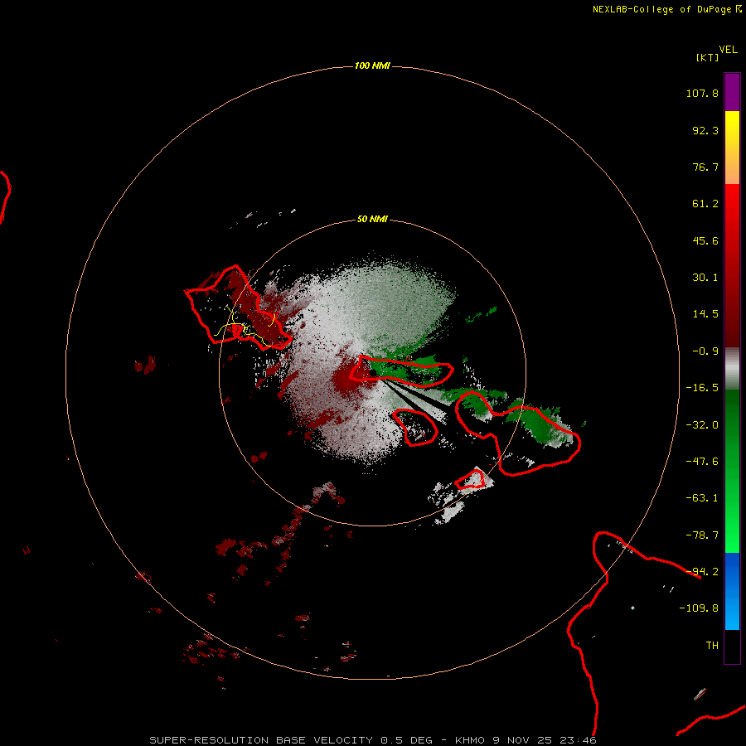The image size is (746, 746).
Task: Pick the purple segment of the color bar
Action: coord(732,92)
